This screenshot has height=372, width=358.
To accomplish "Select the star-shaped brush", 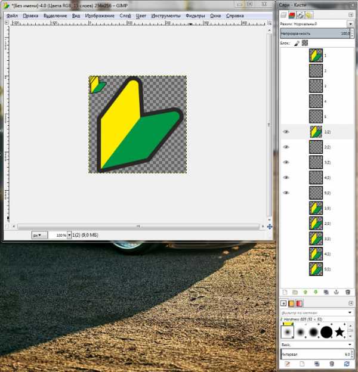I will click(340, 332).
